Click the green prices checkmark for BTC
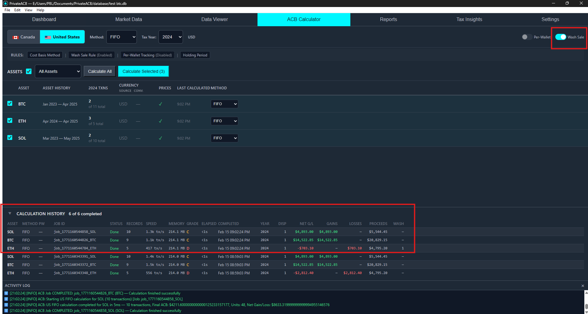Screen dimensions: 588x314 pos(160,104)
